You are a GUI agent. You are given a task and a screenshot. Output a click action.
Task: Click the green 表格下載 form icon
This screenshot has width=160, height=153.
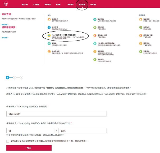95,27
